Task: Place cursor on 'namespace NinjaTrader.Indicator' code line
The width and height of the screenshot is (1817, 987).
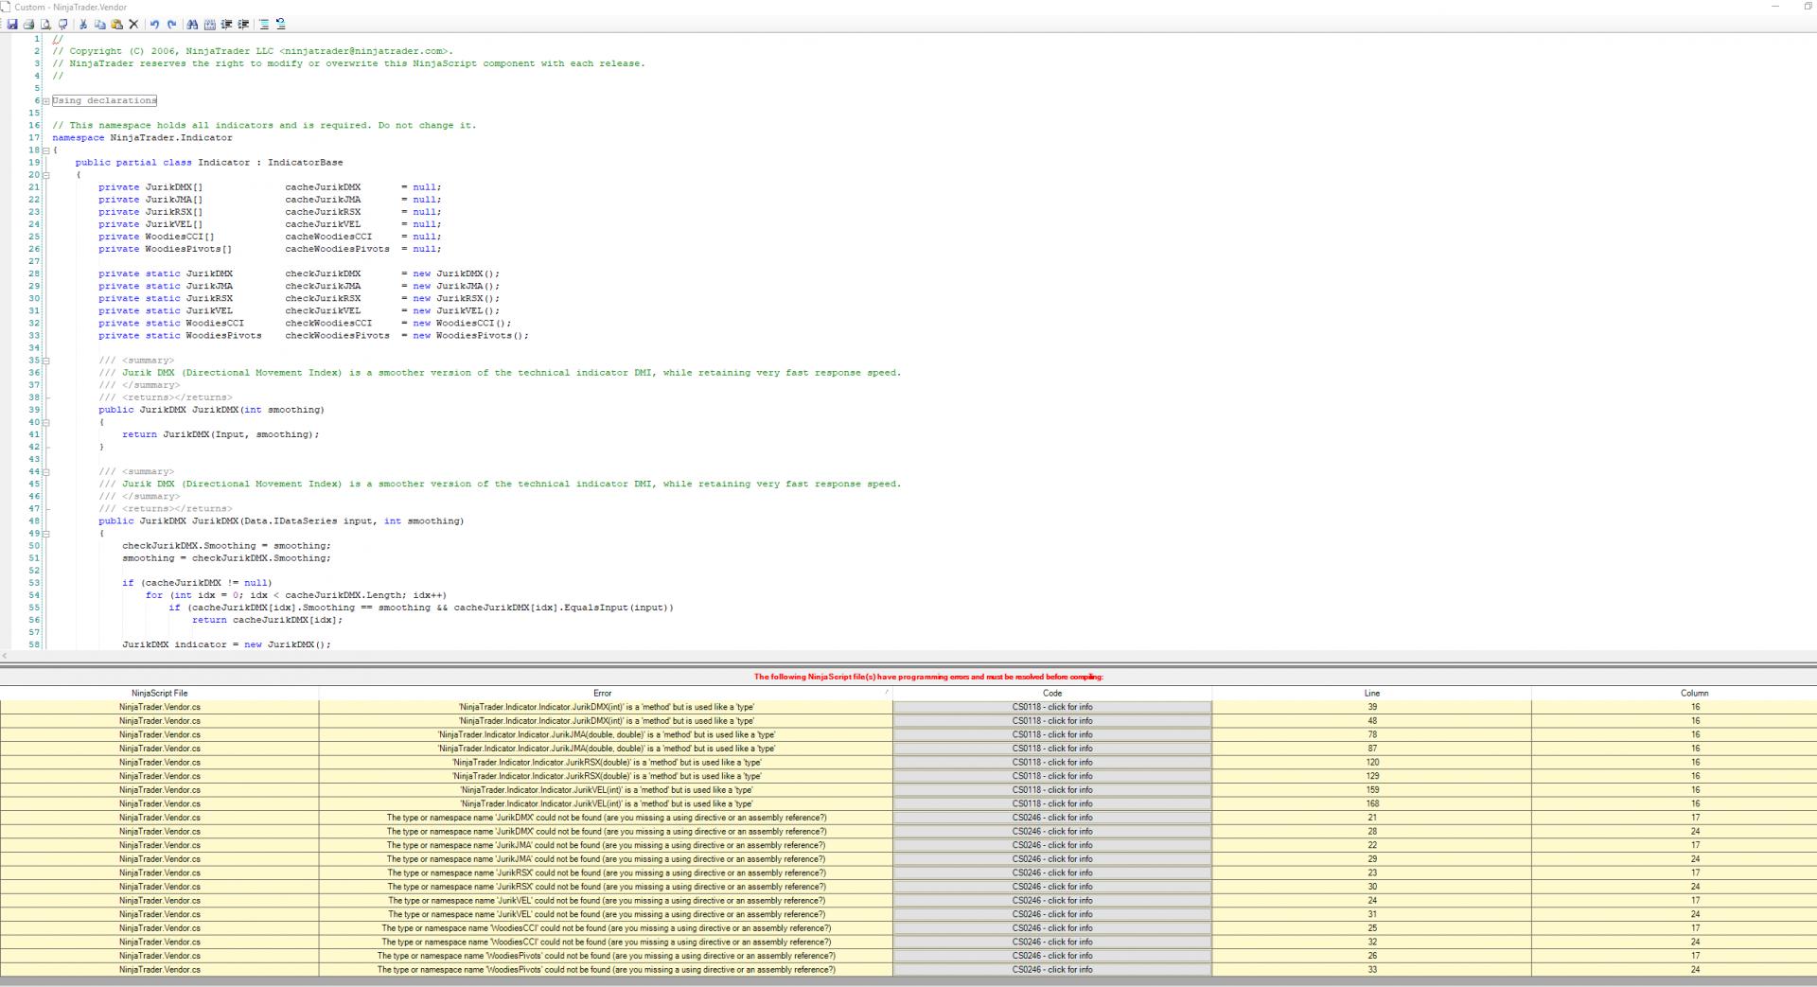Action: coord(142,138)
